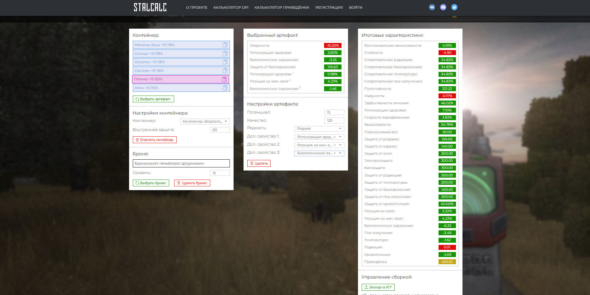The image size is (590, 295).
Task: Clear Доп. свойство 1 with x
Action: [x=335, y=137]
